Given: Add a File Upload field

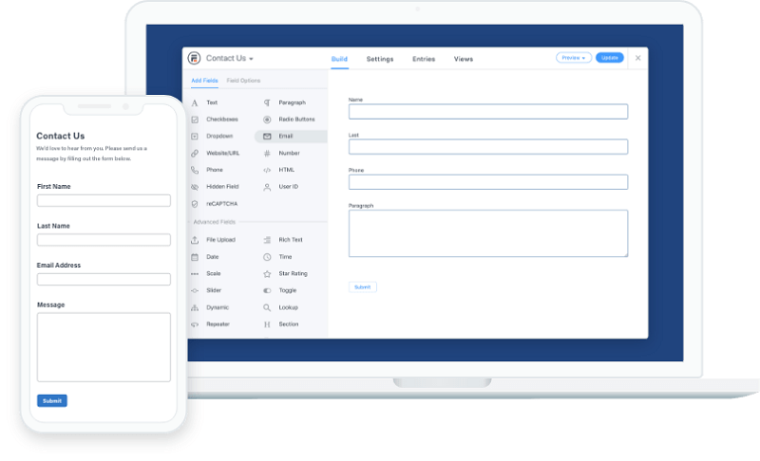Looking at the screenshot, I should pos(219,240).
